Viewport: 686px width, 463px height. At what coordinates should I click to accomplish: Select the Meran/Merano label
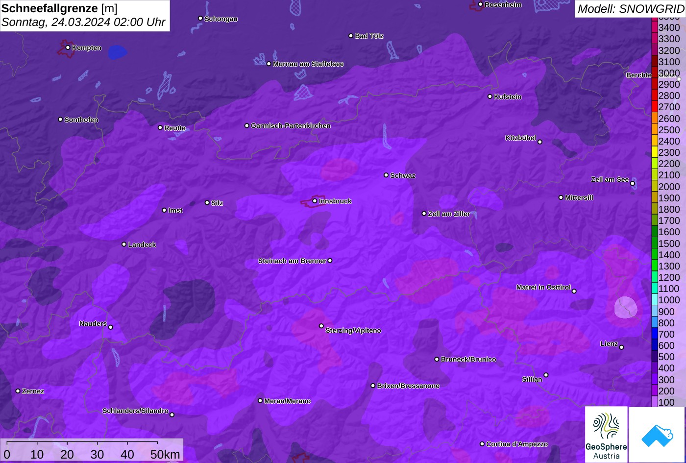click(x=288, y=401)
